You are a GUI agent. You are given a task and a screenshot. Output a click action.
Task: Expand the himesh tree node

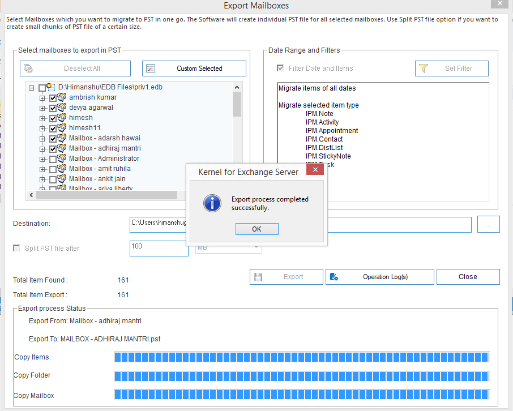pos(42,118)
